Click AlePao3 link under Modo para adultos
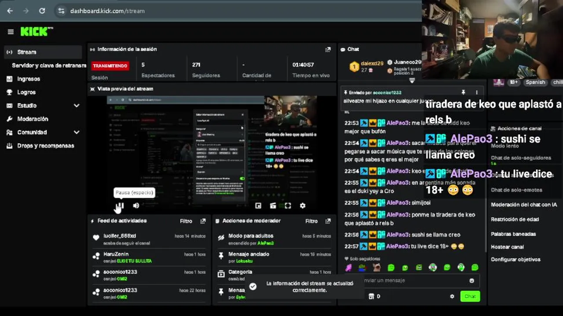This screenshot has height=316, width=563. pyautogui.click(x=265, y=243)
